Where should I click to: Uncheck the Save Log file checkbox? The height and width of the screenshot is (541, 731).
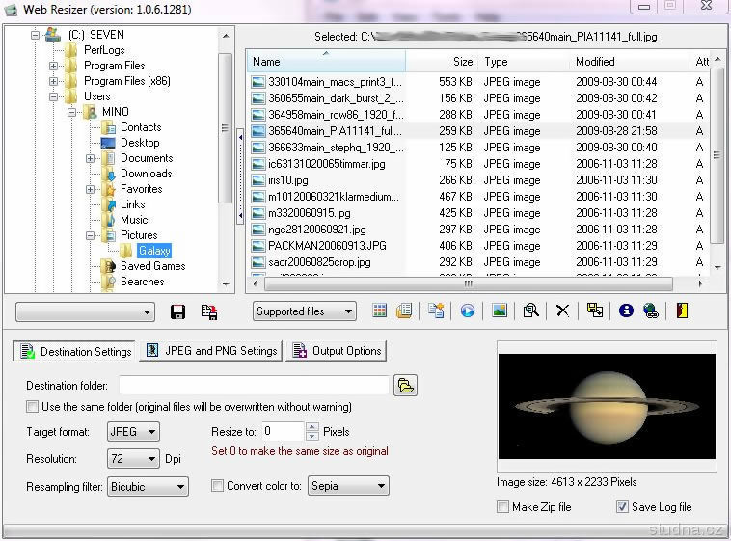(x=622, y=507)
